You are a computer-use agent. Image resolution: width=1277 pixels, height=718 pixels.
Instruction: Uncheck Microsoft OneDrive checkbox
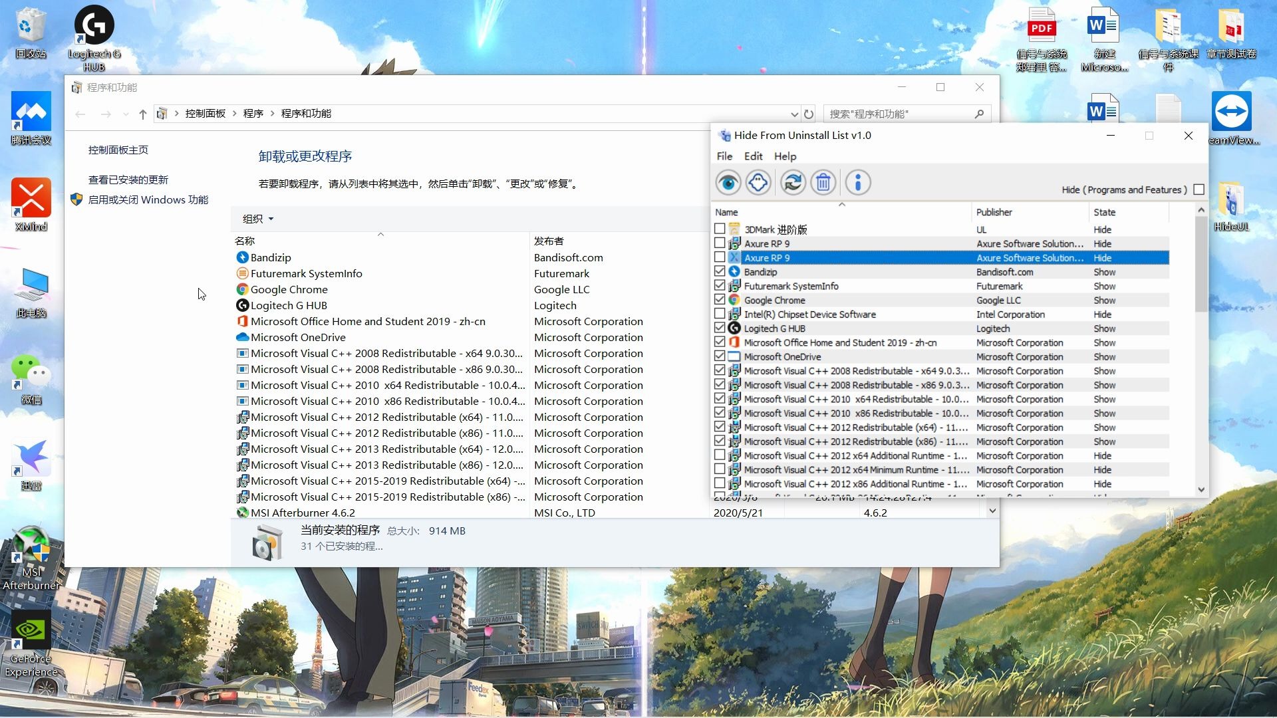click(x=720, y=356)
